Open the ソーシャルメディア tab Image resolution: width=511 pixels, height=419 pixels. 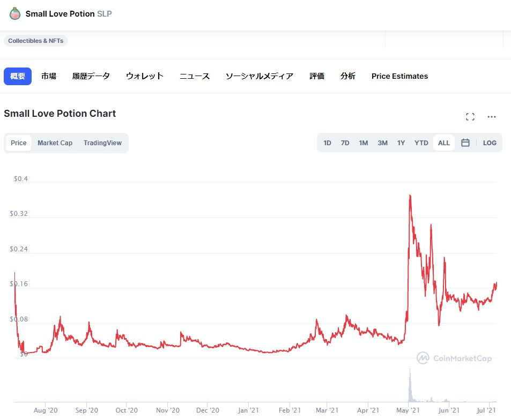coord(260,76)
